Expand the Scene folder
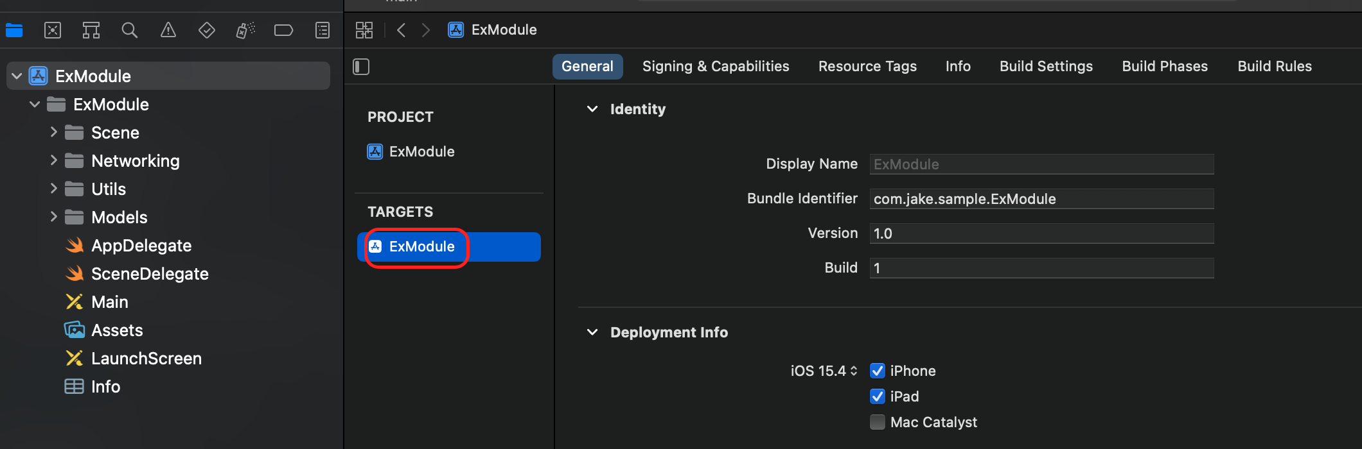The image size is (1362, 449). [x=54, y=132]
